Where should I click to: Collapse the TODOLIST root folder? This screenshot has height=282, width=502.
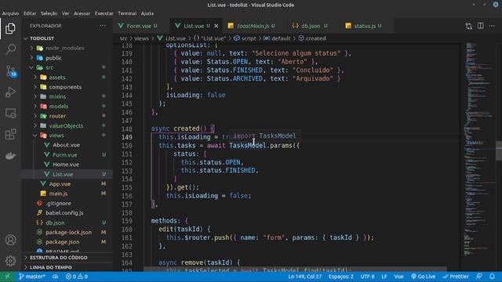tap(67, 38)
